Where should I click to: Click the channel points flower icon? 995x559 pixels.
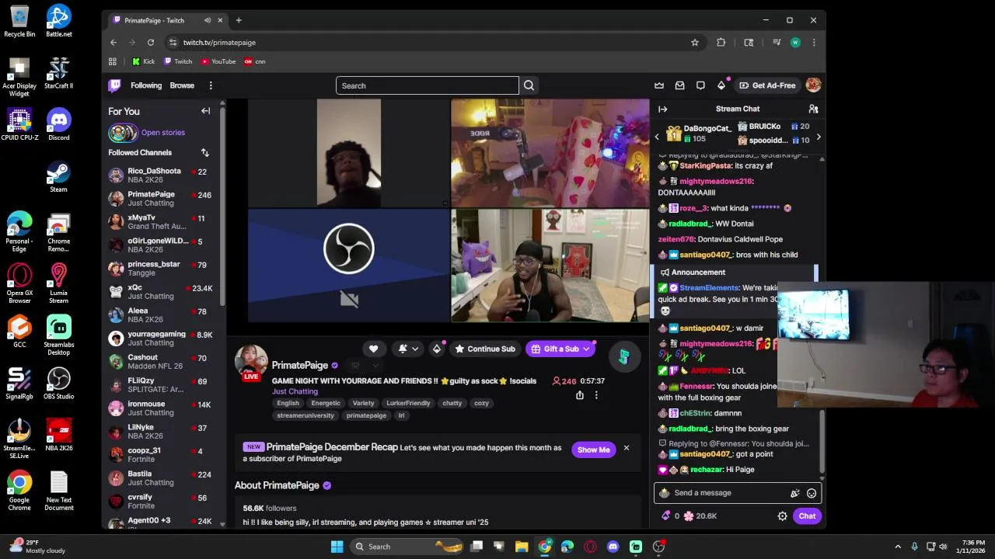click(688, 516)
